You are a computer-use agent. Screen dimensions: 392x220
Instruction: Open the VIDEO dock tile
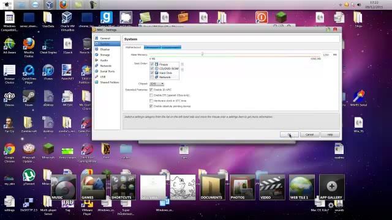(272, 188)
